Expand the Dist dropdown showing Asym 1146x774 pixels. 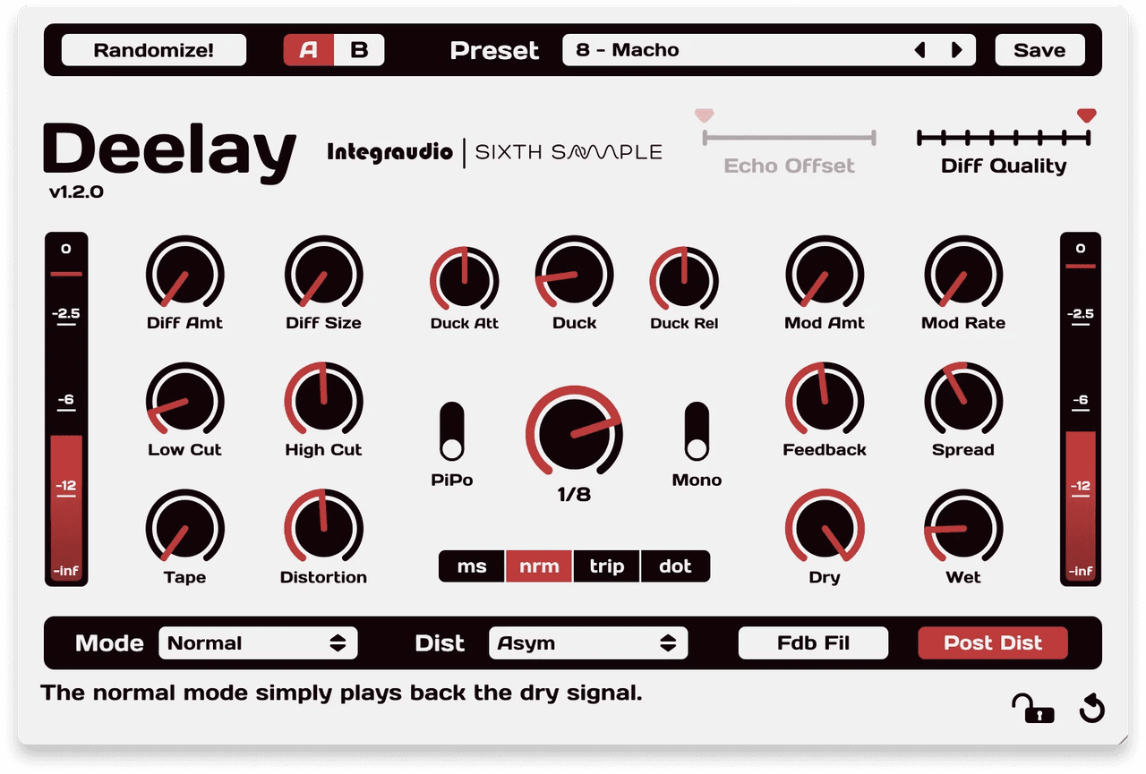(x=587, y=642)
